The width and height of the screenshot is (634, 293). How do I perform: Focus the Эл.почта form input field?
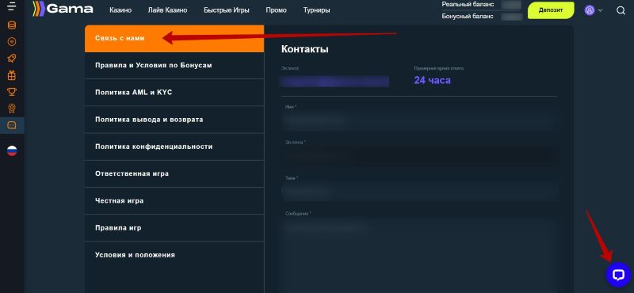pyautogui.click(x=419, y=156)
